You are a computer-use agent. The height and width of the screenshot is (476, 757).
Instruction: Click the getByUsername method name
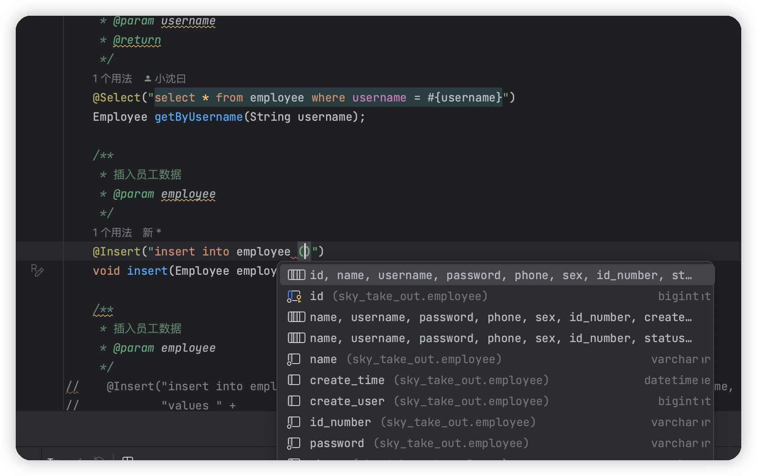point(199,117)
